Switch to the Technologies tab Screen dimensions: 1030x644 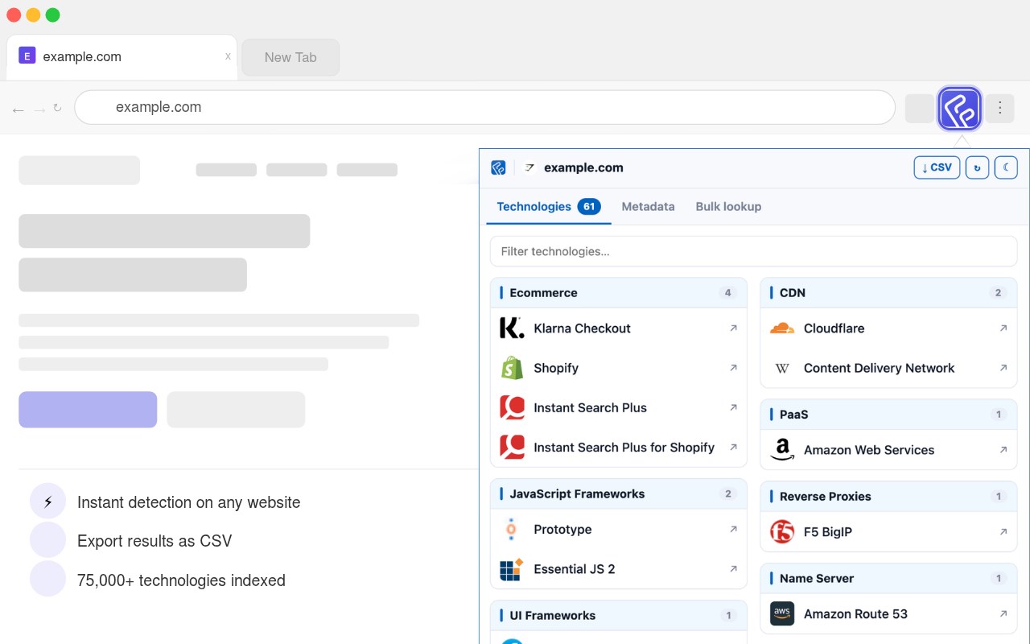pyautogui.click(x=549, y=207)
